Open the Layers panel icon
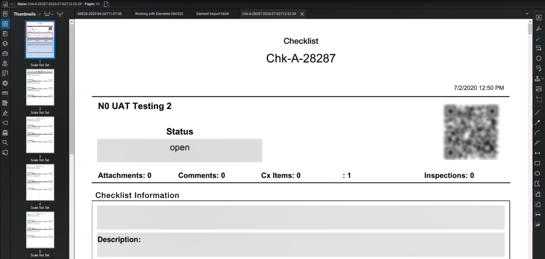Screen dimensions: 545x259 pyautogui.click(x=5, y=43)
